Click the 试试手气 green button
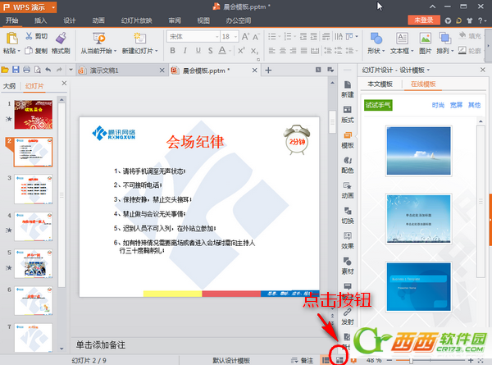This screenshot has width=492, height=365. click(378, 105)
